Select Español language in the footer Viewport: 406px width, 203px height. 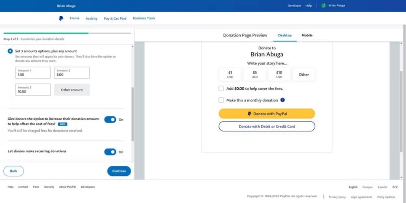[x=382, y=187]
